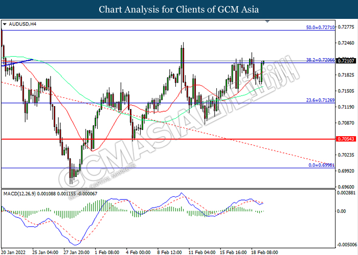Click the 0.72775 price axis value
The width and height of the screenshot is (358, 255).
pyautogui.click(x=346, y=27)
